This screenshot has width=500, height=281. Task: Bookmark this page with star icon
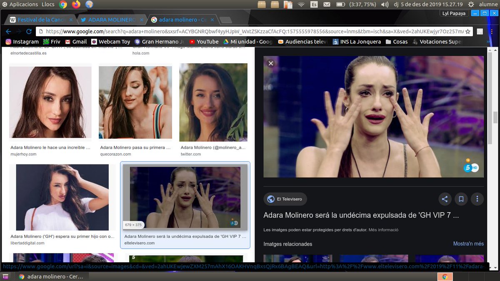(467, 31)
